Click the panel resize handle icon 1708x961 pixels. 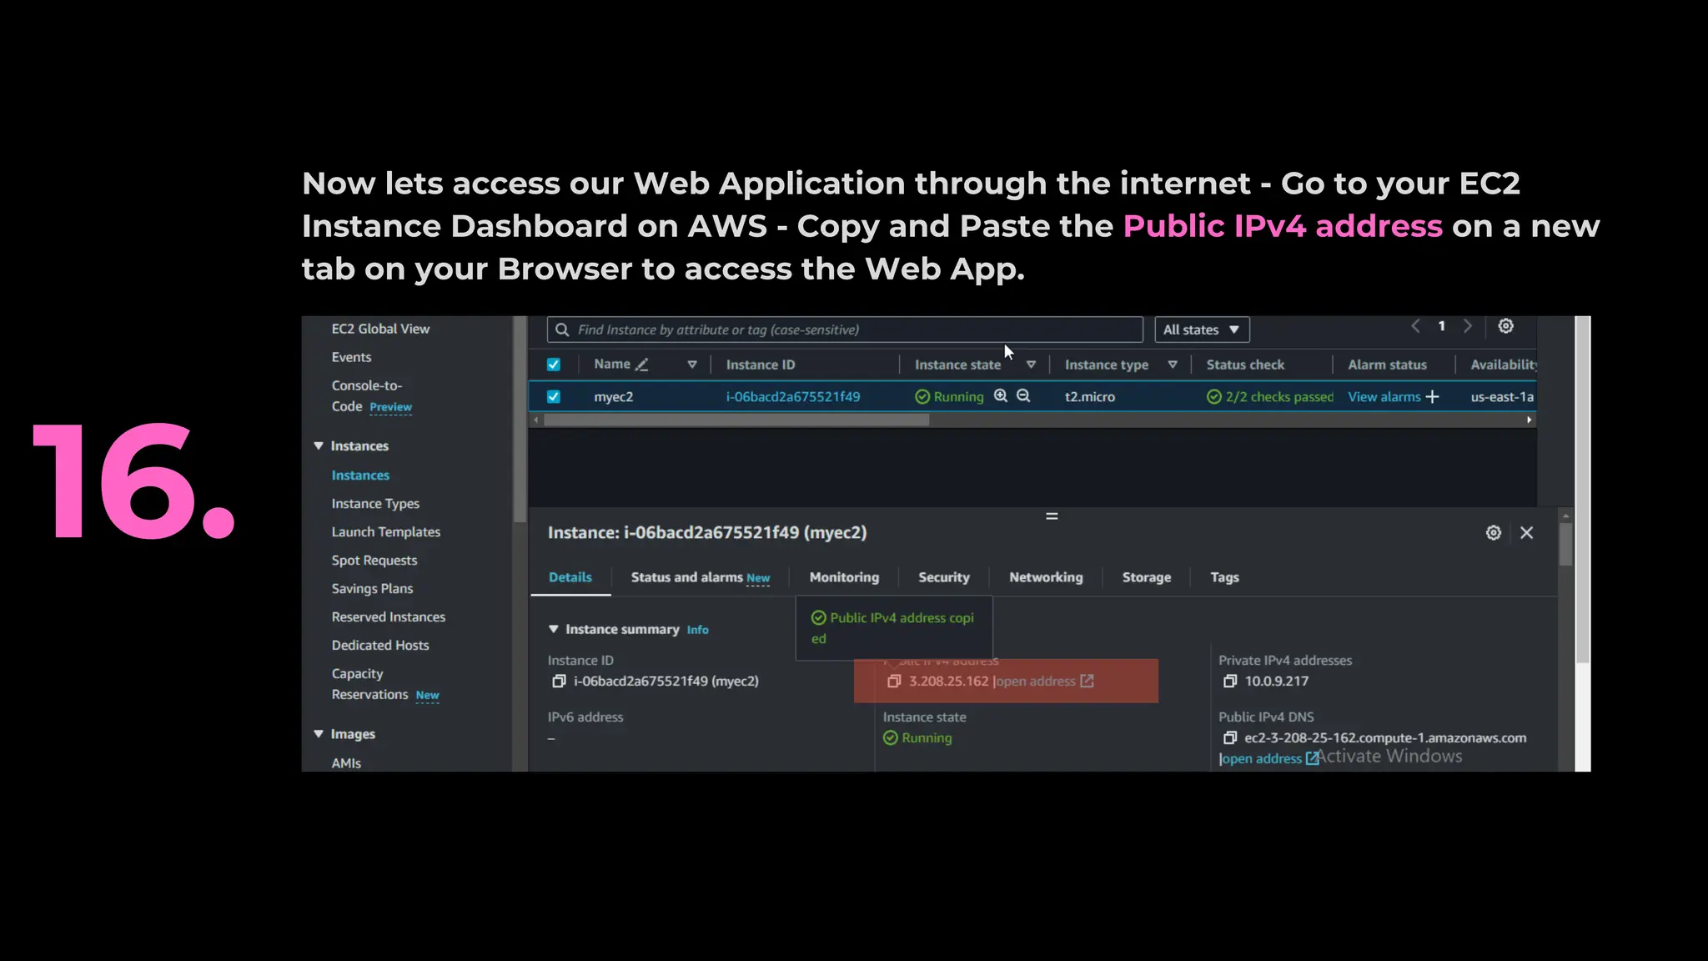coord(1052,516)
